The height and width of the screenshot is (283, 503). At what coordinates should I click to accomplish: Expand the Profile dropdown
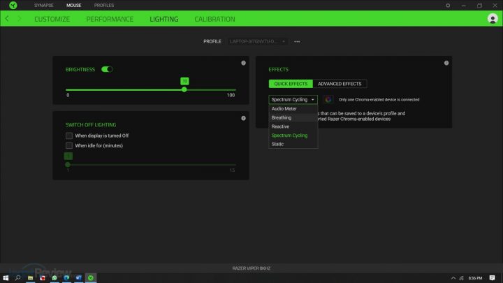point(257,41)
